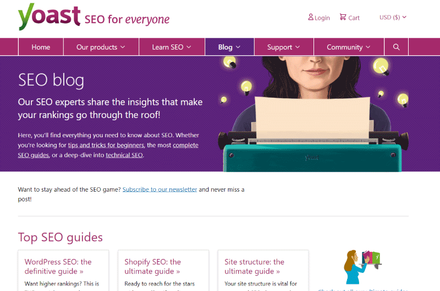Open Shopify SEO: the ultimate guide
The width and height of the screenshot is (440, 291).
[x=153, y=267]
